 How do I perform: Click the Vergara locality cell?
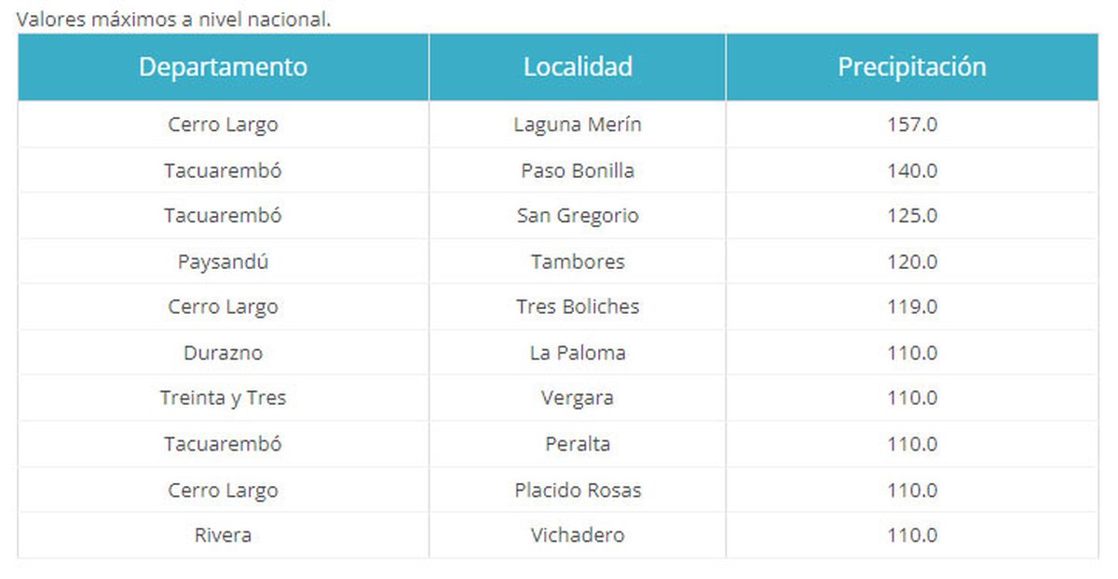coord(578,398)
